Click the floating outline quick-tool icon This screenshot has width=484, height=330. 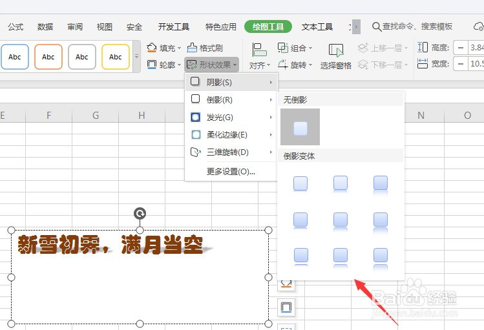coord(286,307)
